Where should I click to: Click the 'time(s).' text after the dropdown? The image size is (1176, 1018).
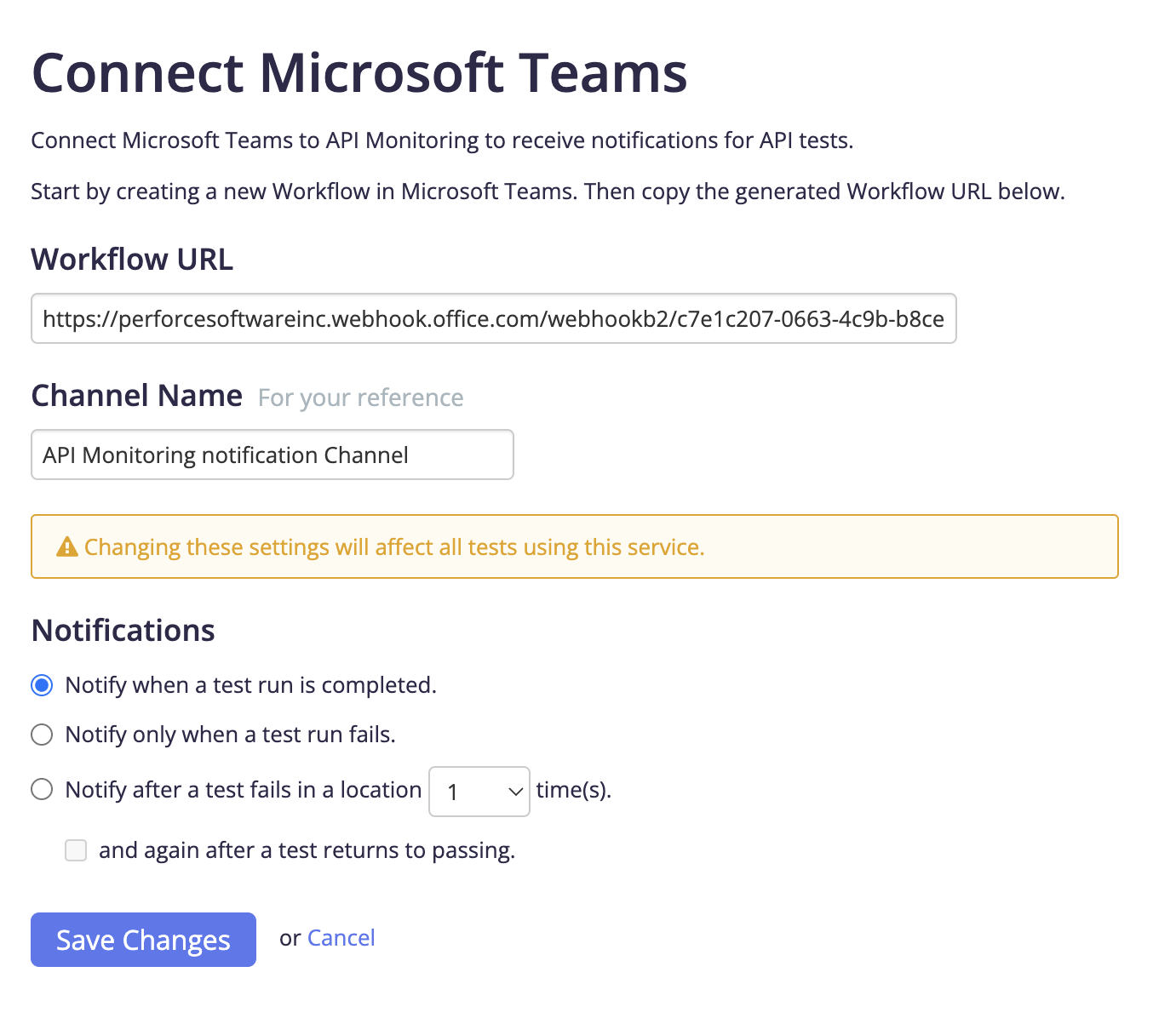point(574,790)
